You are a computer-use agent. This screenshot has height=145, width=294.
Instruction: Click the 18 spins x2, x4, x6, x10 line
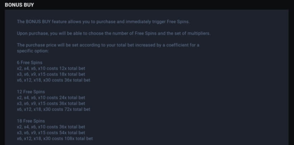click(x=51, y=127)
